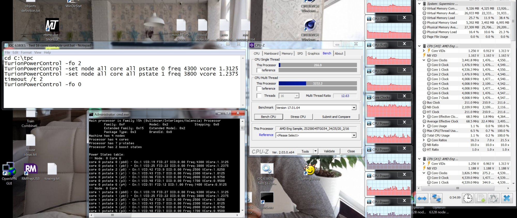Collapse System: Supermicro sensor group
Image resolution: width=517 pixels, height=218 pixels.
pyautogui.click(x=419, y=4)
